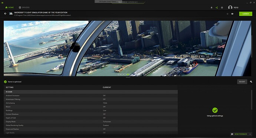Launch Microsoft Flight Simulator
256x138 pixels.
click(246, 14)
